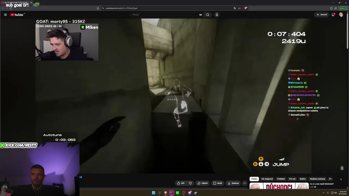Open YouTube notifications bell

tap(333, 15)
